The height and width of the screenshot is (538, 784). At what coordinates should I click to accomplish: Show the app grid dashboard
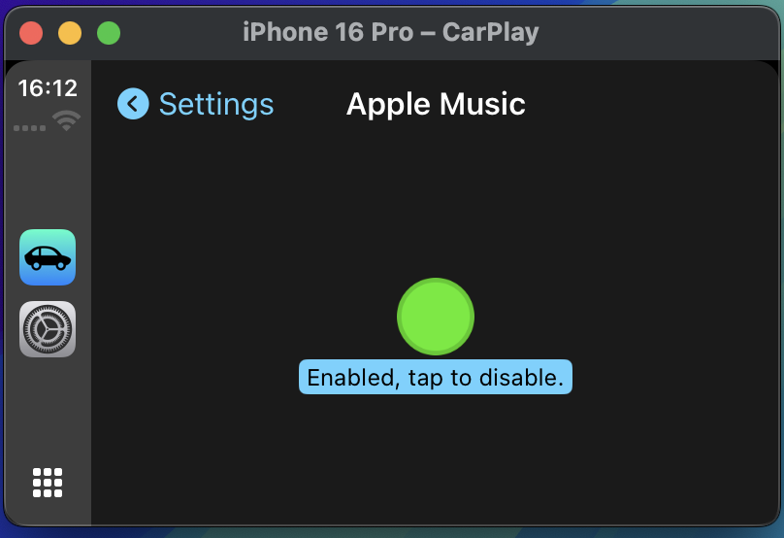point(48,483)
